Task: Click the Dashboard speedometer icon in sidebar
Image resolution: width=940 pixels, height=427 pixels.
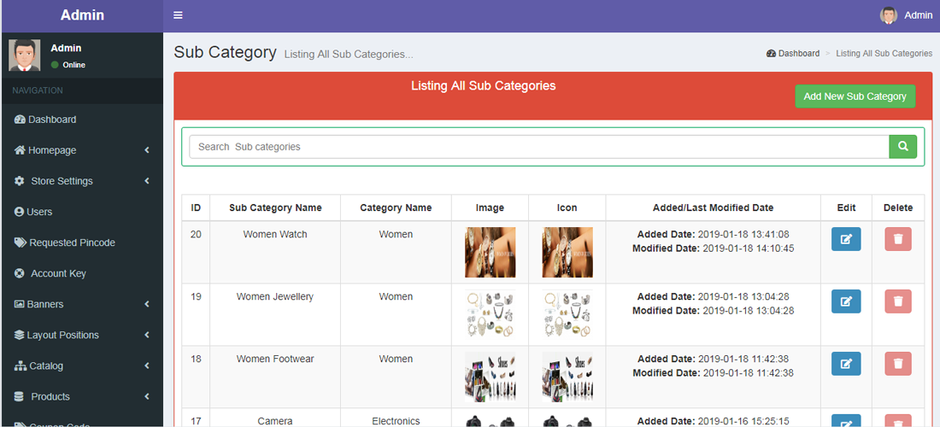Action: [20, 120]
